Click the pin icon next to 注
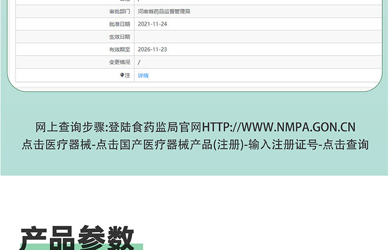The height and width of the screenshot is (250, 389). click(122, 75)
